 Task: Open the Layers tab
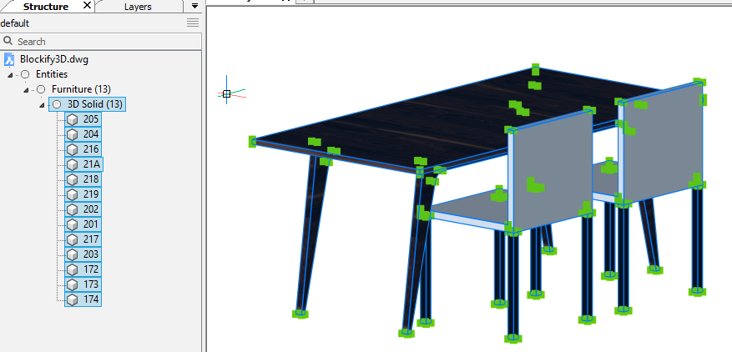139,7
